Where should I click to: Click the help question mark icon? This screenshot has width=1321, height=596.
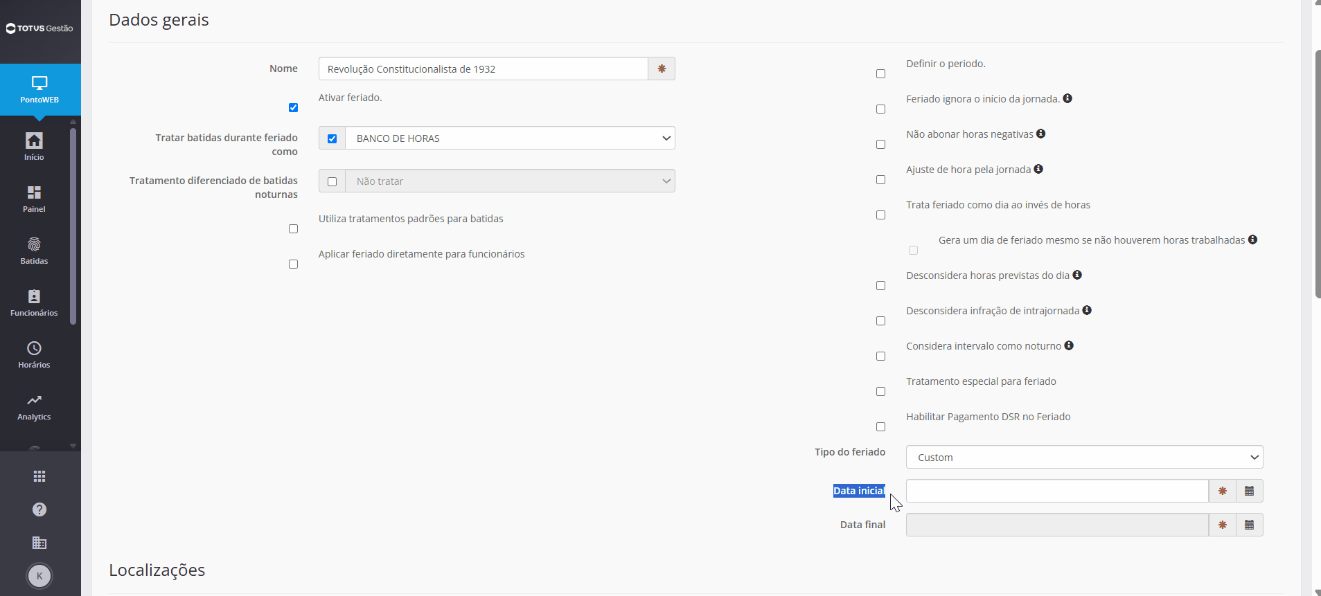pos(39,509)
